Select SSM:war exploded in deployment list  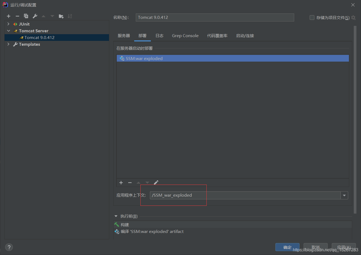pyautogui.click(x=233, y=58)
